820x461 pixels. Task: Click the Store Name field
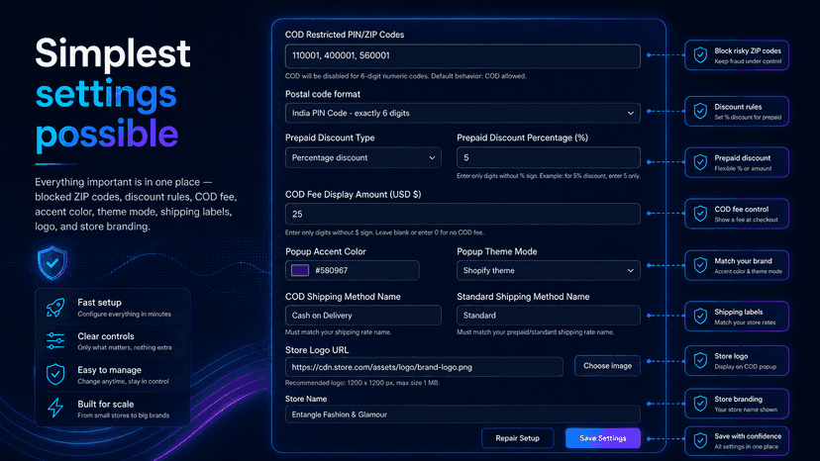462,415
